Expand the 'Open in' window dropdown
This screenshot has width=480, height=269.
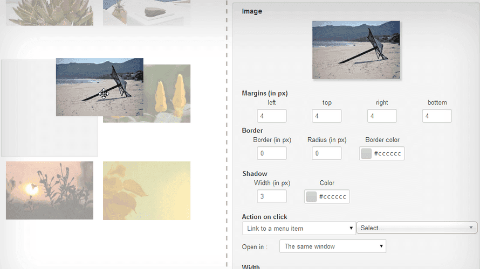333,246
